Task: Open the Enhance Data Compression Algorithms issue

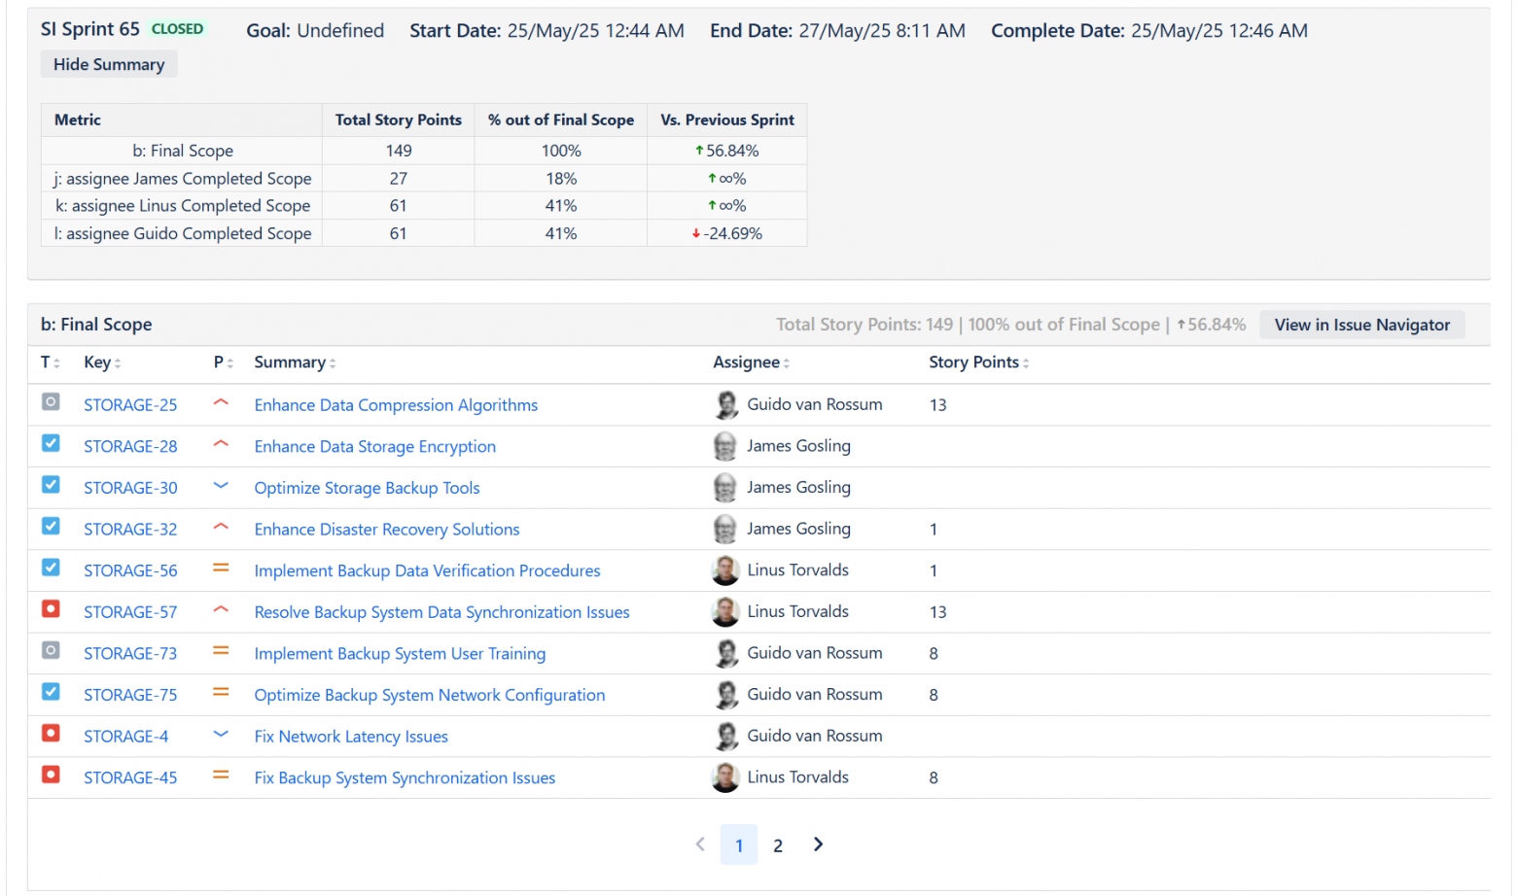Action: (396, 405)
